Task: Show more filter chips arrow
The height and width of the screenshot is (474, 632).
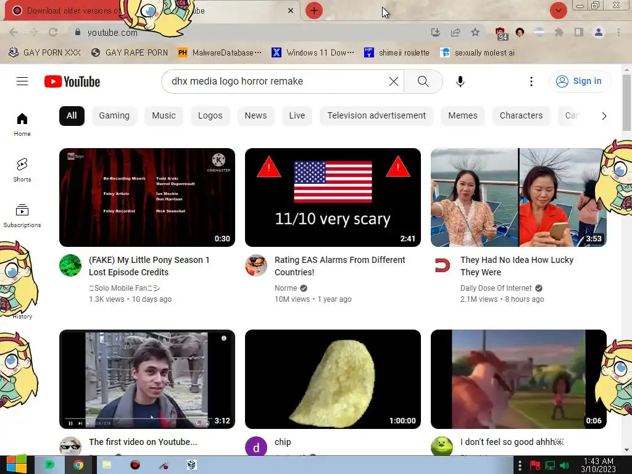Action: [x=604, y=116]
